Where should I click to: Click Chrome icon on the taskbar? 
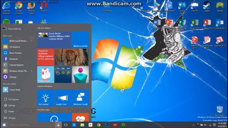point(99,125)
